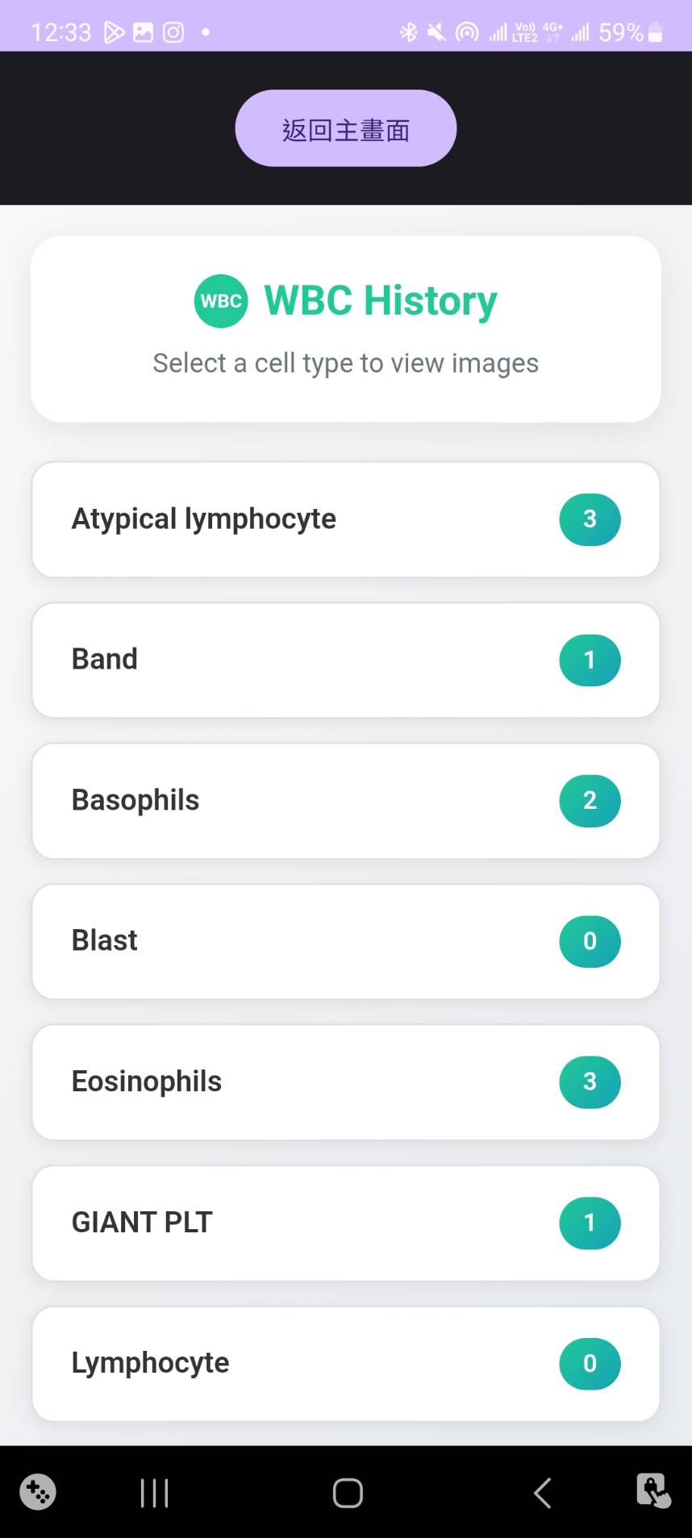Screen dimensions: 692x1538
Task: Tap the count badge on Atypical lymphocyte
Action: point(590,519)
